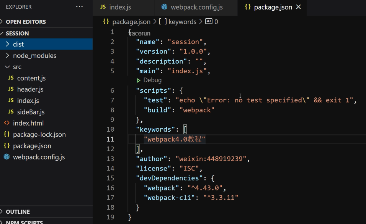The width and height of the screenshot is (366, 224).
Task: Click webpack icon beside explorer webpack.config.js
Action: coord(7,157)
